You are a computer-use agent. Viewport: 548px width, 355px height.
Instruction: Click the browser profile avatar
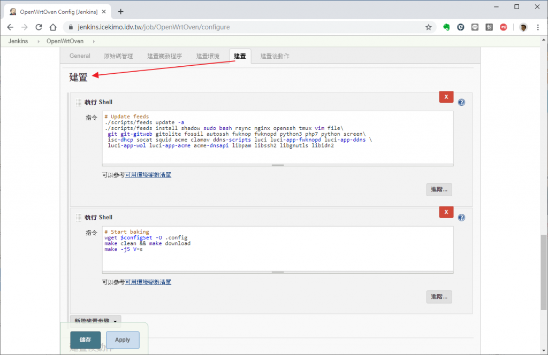pos(523,27)
